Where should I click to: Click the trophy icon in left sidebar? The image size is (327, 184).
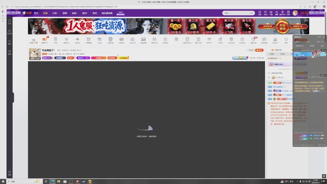coord(9,52)
